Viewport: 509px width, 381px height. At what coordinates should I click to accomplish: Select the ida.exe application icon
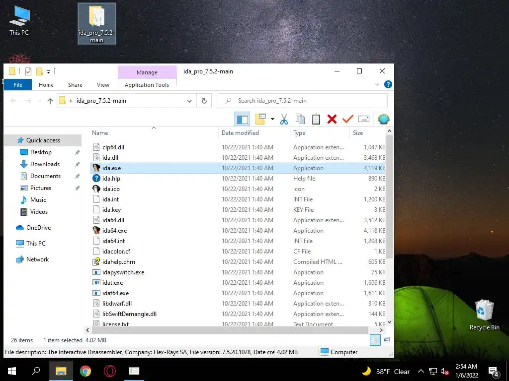96,168
